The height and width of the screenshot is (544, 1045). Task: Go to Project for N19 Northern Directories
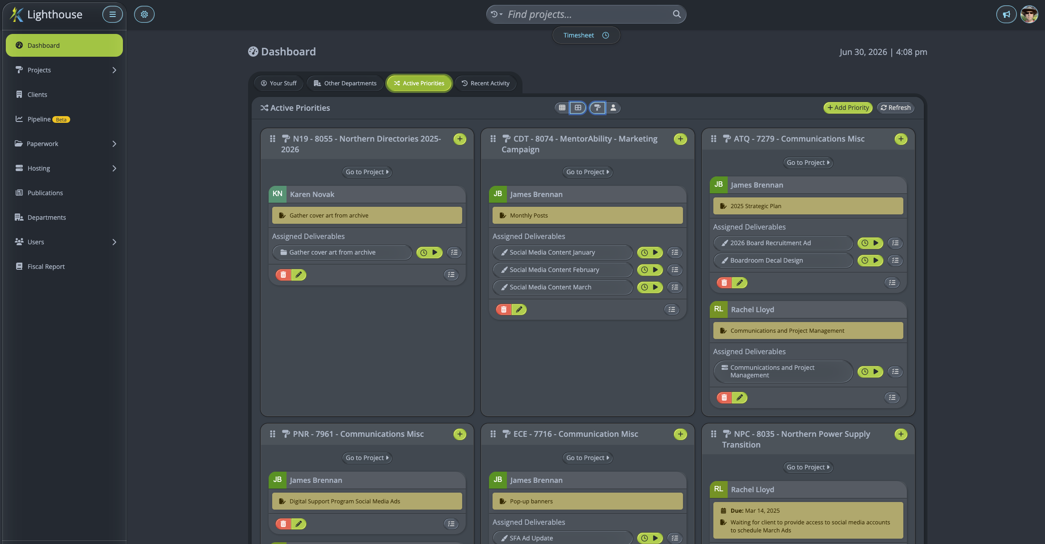click(367, 172)
